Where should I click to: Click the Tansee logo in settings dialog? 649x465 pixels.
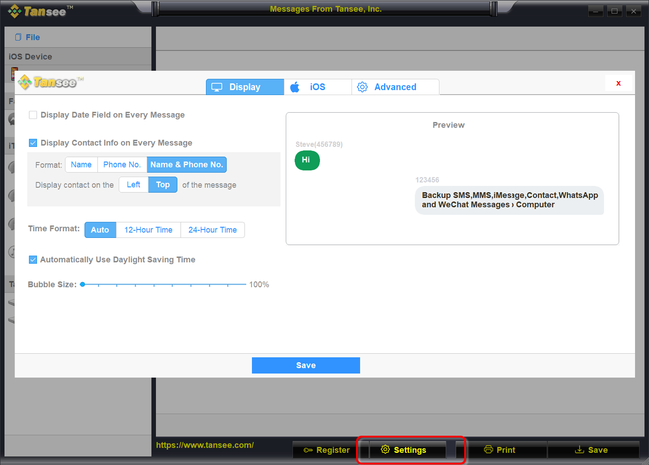point(51,82)
